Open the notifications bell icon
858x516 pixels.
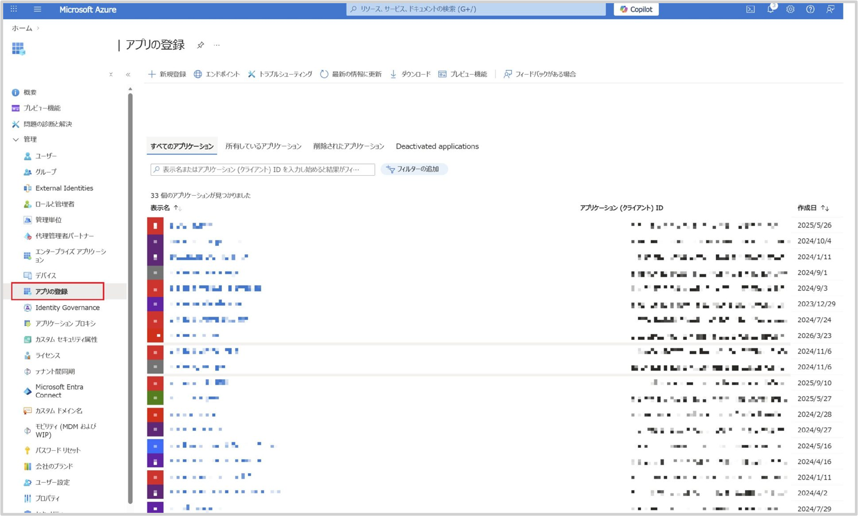coord(770,9)
